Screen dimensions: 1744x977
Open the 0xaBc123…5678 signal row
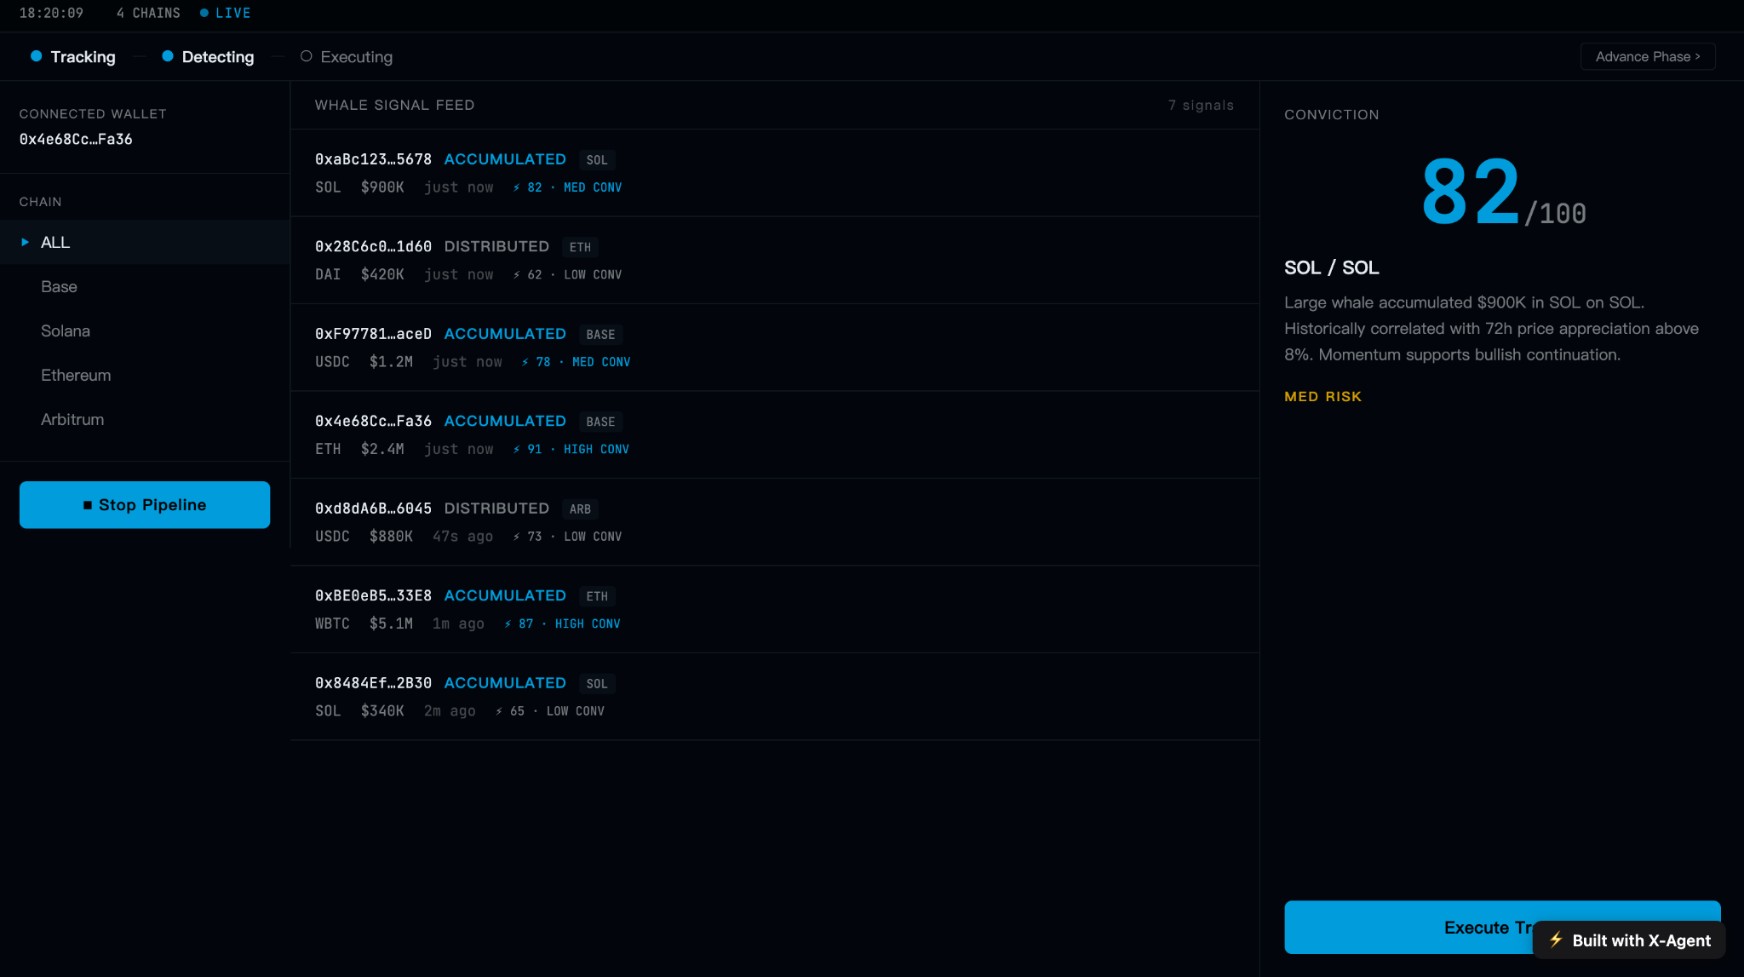point(775,173)
